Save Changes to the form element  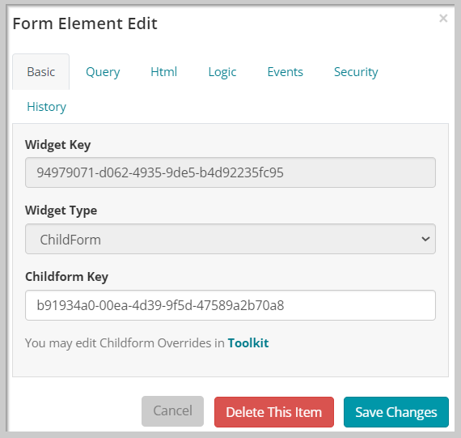396,412
